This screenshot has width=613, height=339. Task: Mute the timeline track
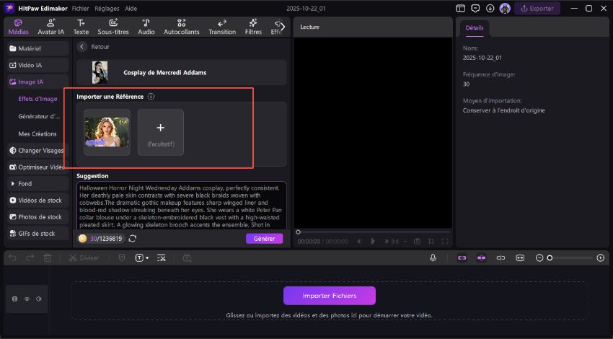click(38, 298)
